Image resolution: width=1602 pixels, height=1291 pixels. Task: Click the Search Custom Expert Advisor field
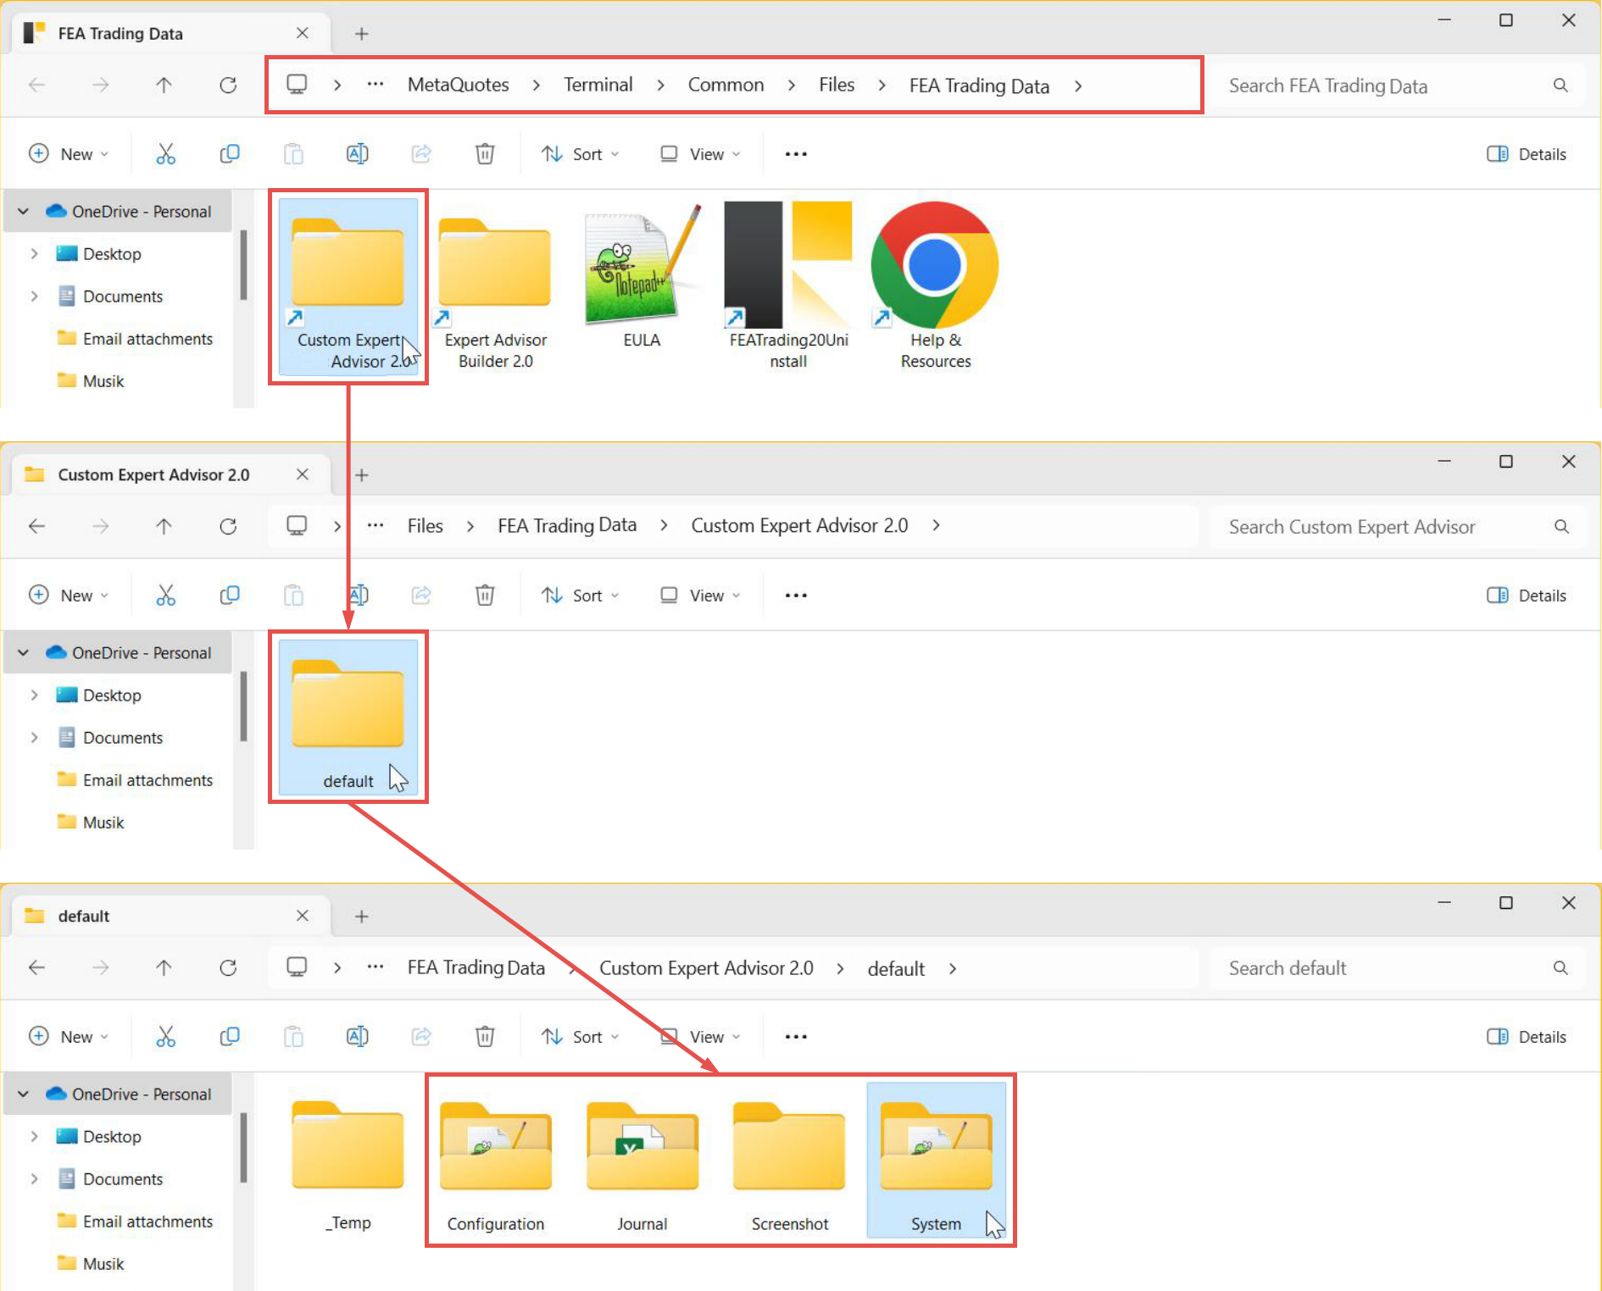tap(1397, 527)
